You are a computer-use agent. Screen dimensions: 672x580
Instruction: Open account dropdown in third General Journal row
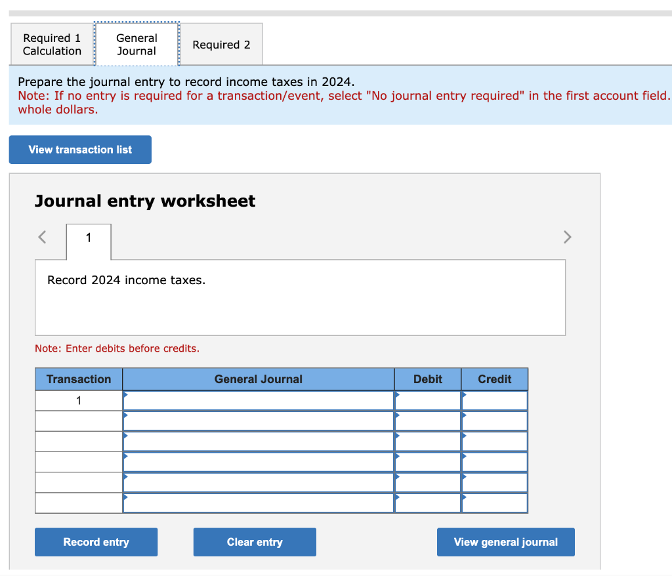pyautogui.click(x=259, y=442)
